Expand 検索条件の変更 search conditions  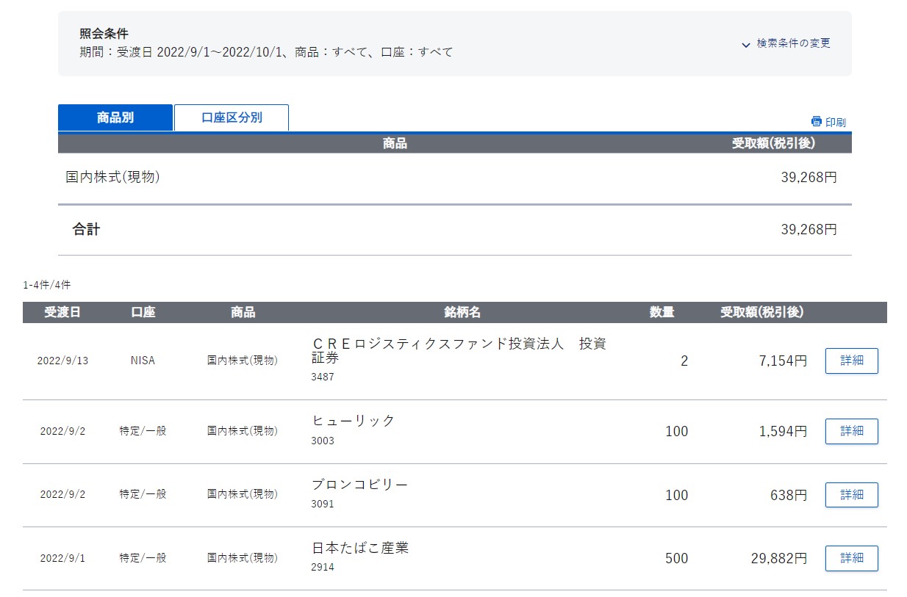tap(786, 44)
